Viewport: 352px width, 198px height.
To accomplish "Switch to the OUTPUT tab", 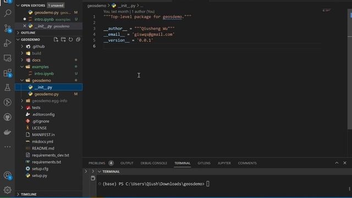I will tap(127, 163).
